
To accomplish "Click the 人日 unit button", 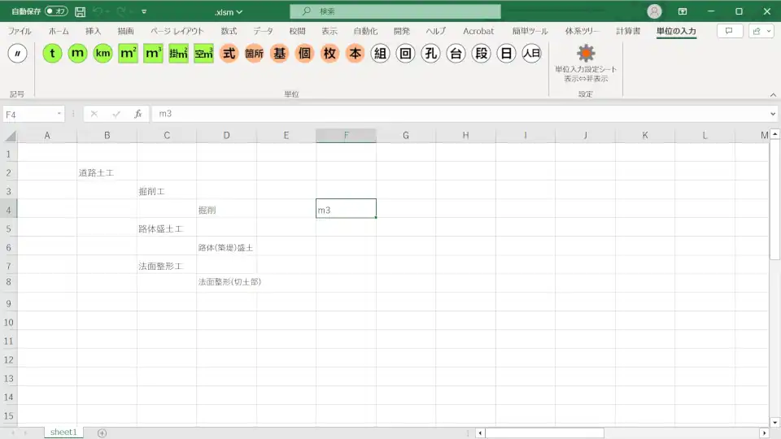I will [531, 54].
